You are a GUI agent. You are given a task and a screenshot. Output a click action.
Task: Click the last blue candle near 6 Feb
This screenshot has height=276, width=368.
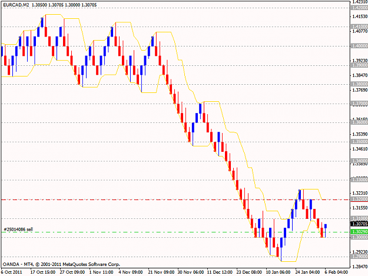pos(326,230)
